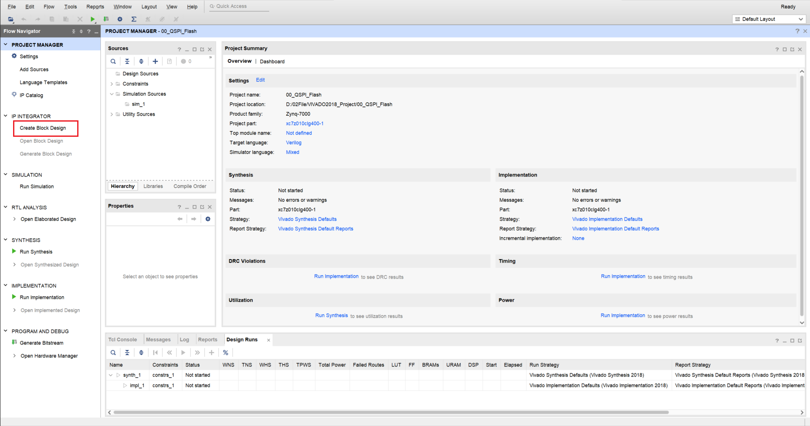Viewport: 810px width, 426px height.
Task: Switch to the Libraries tab in Sources
Action: pyautogui.click(x=153, y=186)
